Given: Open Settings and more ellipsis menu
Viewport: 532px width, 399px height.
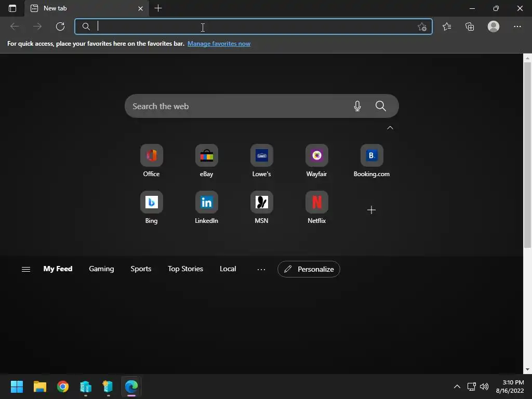Looking at the screenshot, I should pos(517,26).
